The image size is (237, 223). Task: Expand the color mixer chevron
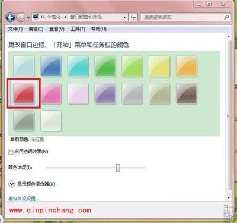(12, 184)
